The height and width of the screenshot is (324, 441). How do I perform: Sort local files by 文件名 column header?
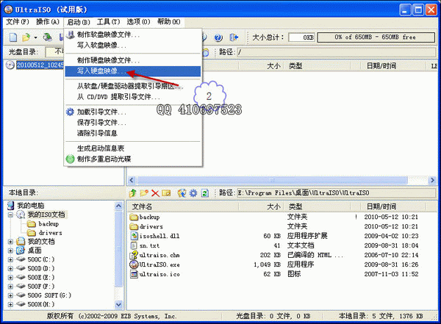pos(183,206)
